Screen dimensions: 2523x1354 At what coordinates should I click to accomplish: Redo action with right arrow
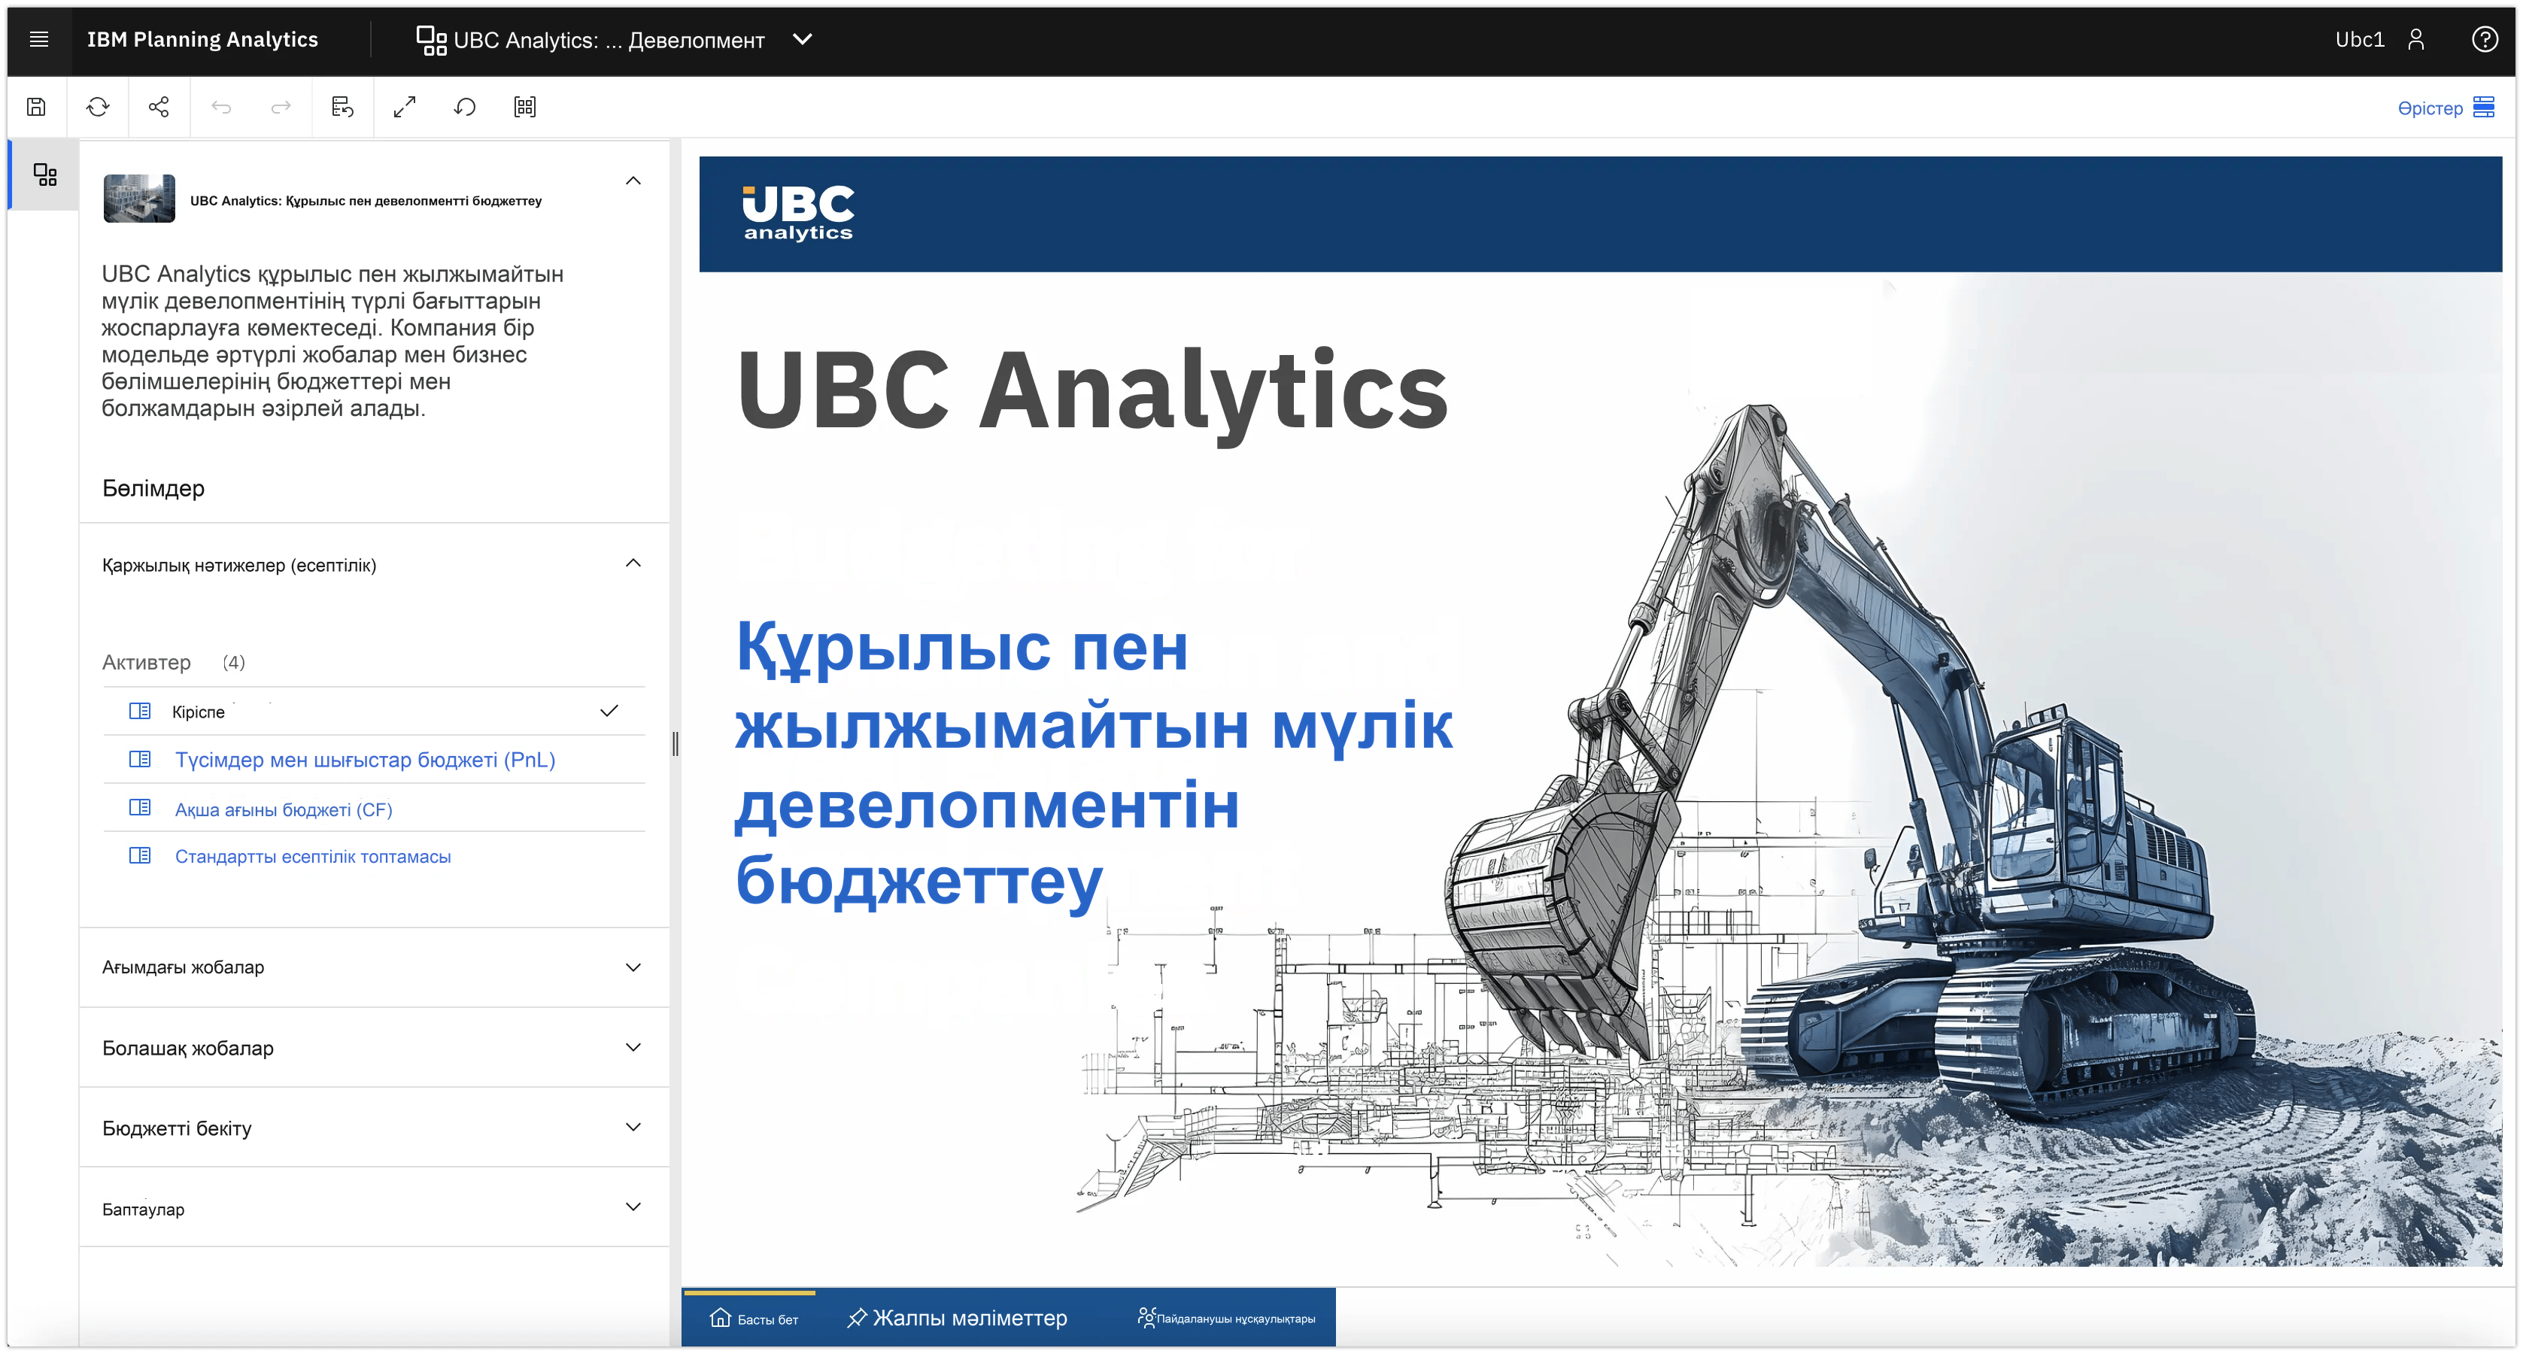281,107
